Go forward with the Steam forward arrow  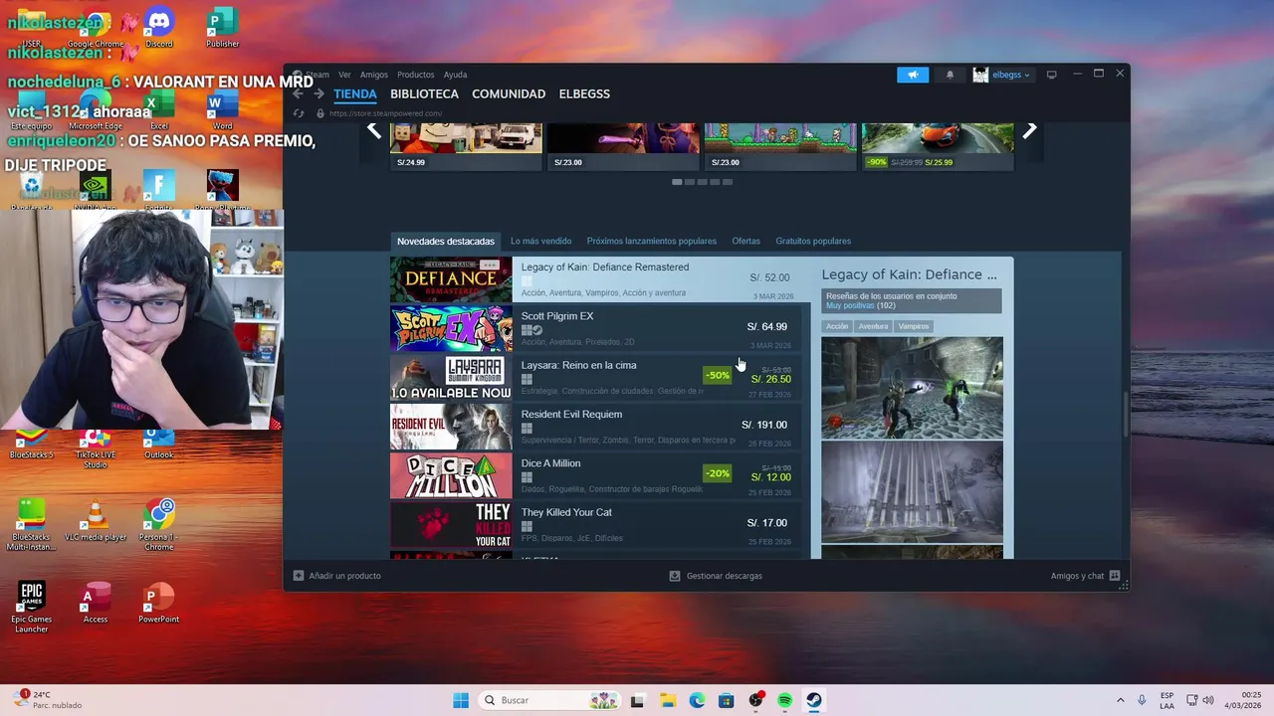[318, 93]
